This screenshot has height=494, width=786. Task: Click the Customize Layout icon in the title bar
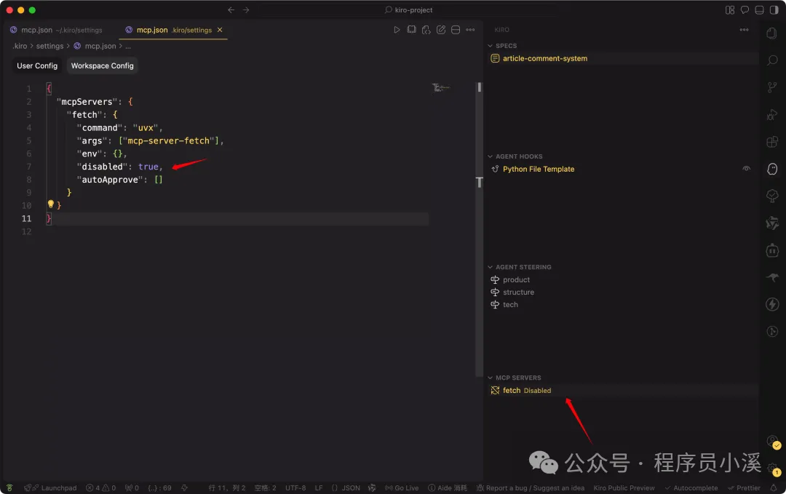[x=730, y=10]
